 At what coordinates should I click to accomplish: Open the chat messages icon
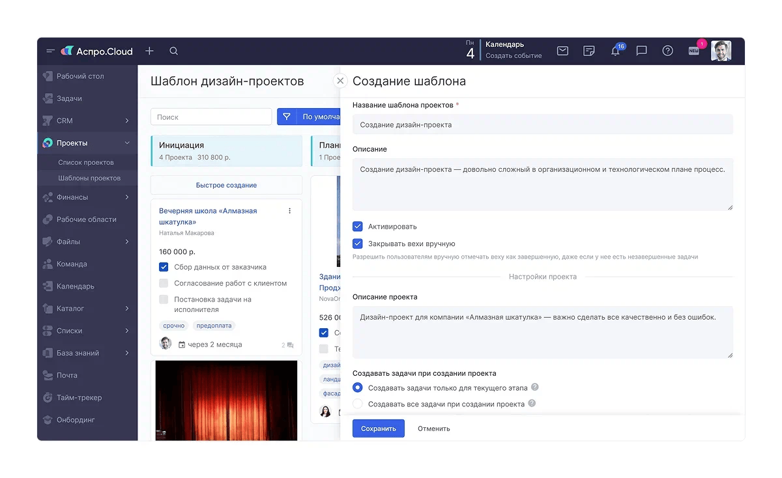tap(641, 51)
